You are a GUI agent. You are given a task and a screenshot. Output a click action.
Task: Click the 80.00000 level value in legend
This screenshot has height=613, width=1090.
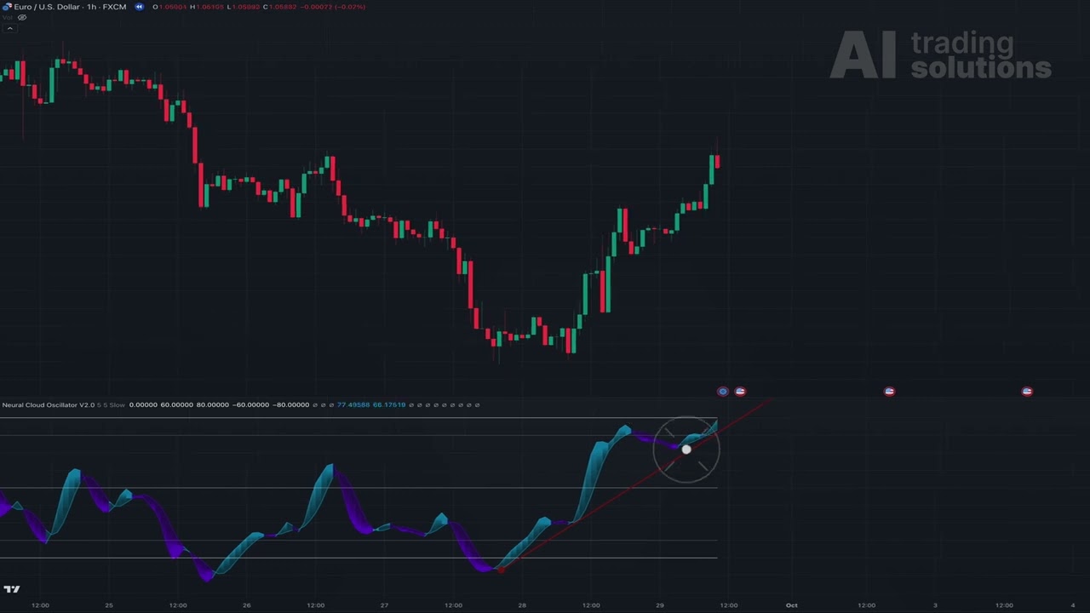click(213, 404)
